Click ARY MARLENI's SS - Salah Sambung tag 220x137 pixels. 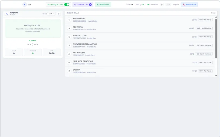(204, 54)
